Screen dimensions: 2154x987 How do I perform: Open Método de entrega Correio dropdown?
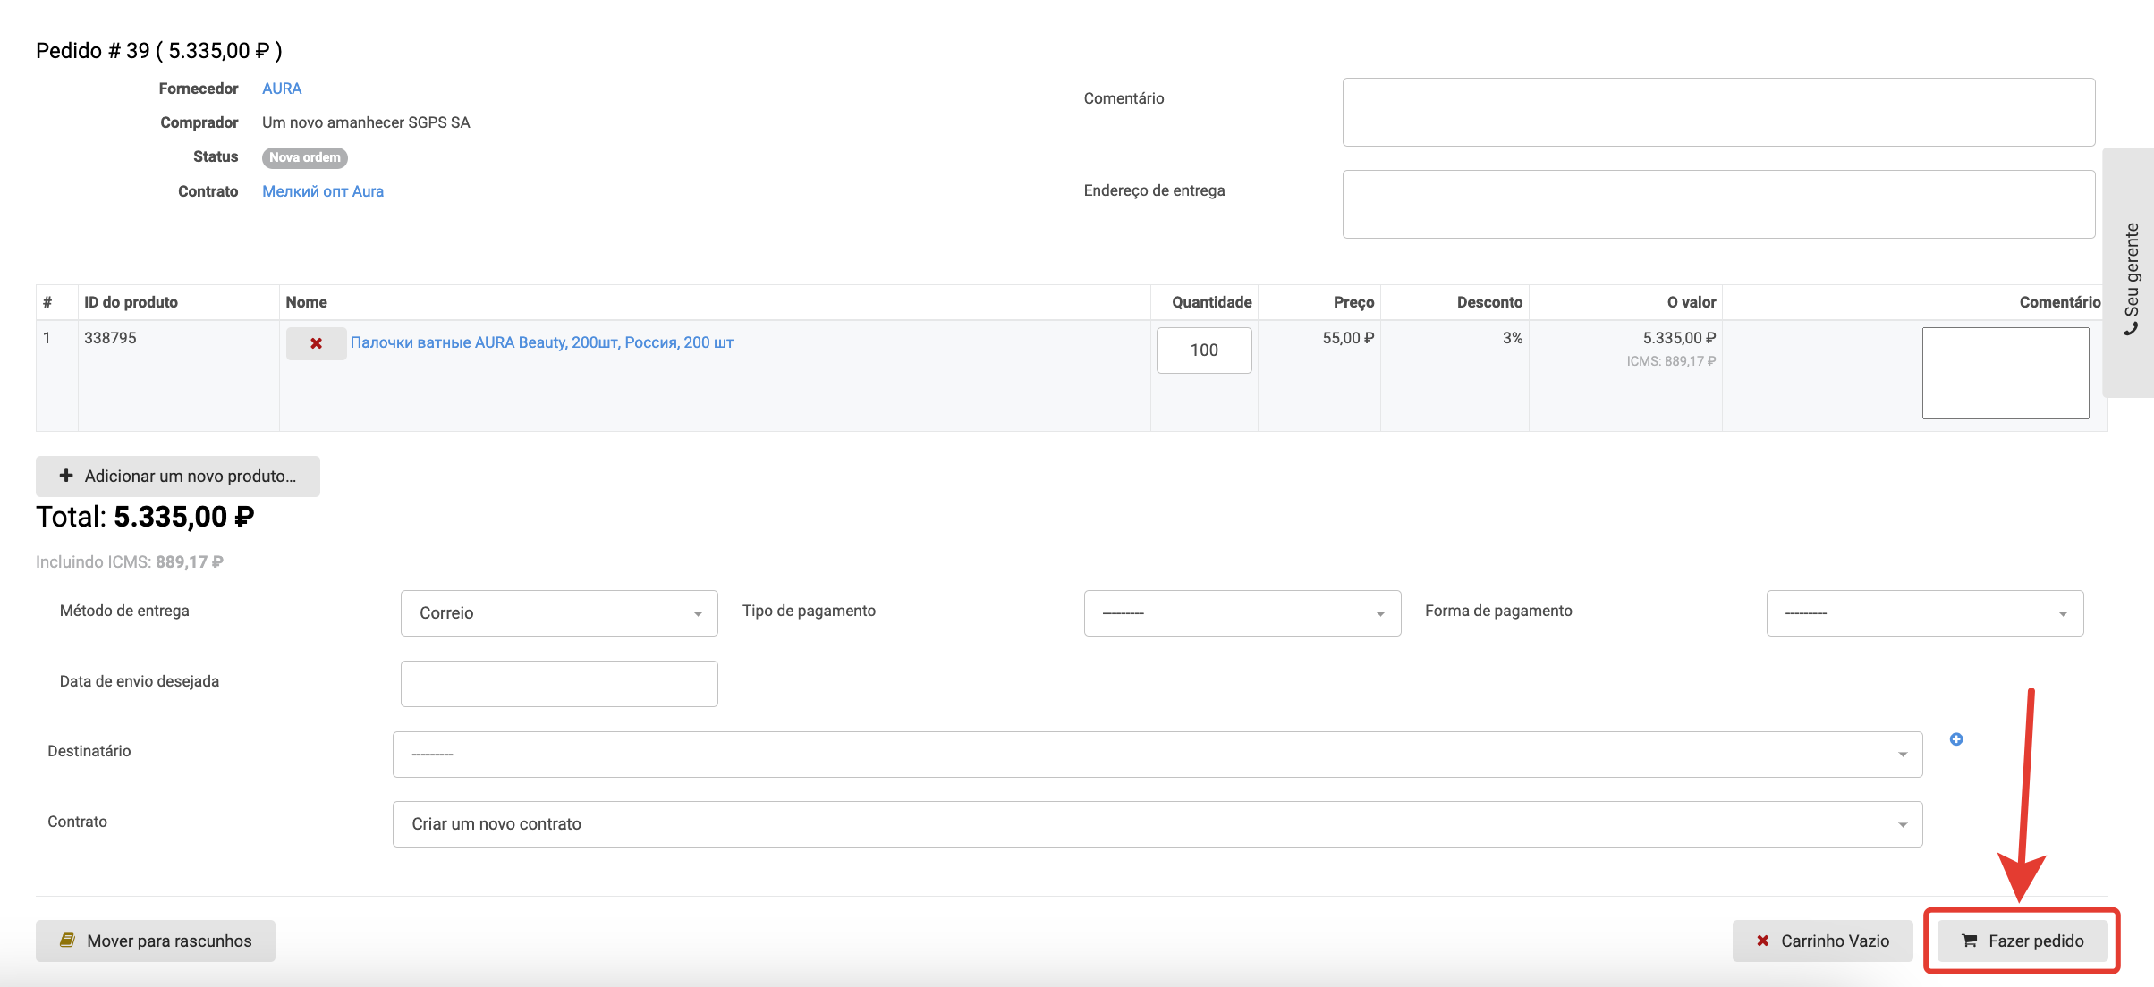click(x=559, y=613)
